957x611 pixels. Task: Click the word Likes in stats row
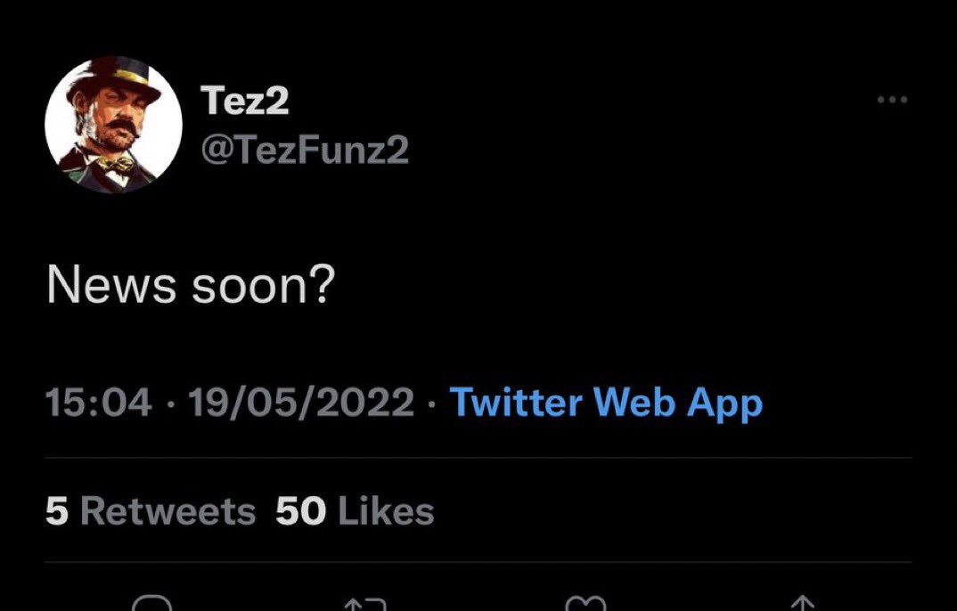(x=386, y=511)
